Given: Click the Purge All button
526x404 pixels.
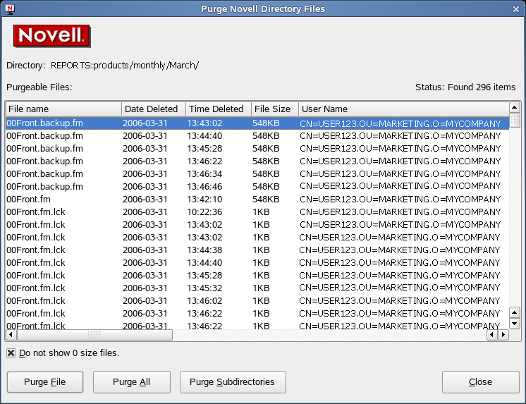Looking at the screenshot, I should pyautogui.click(x=131, y=382).
